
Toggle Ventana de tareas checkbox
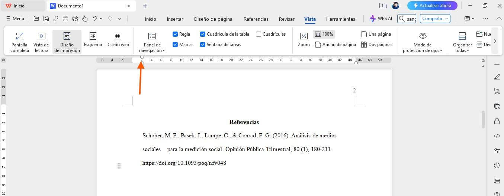pos(203,45)
